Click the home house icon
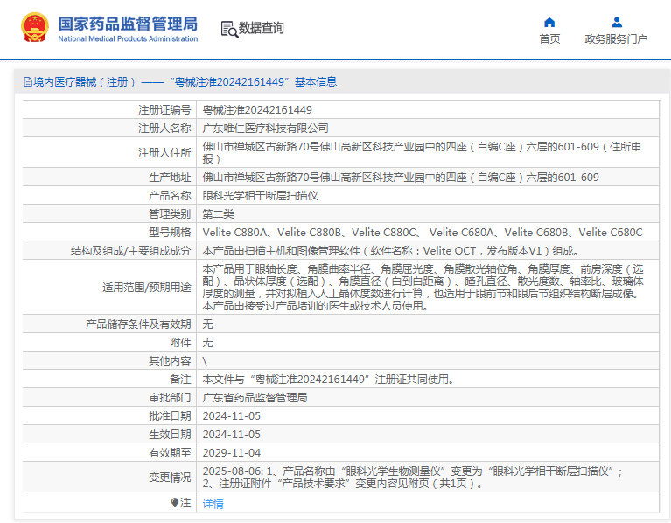 click(x=549, y=22)
